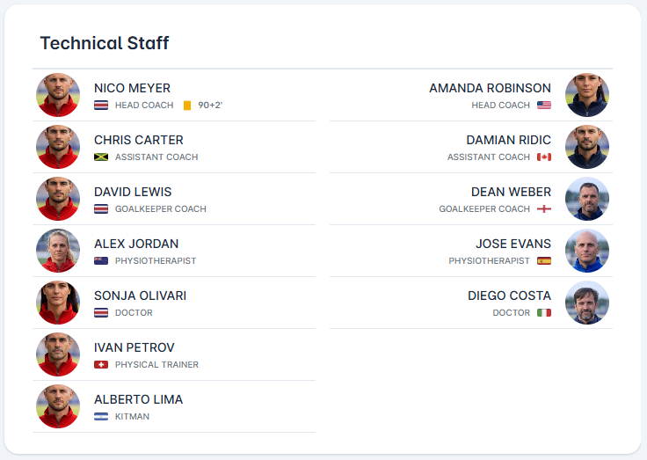Image resolution: width=647 pixels, height=460 pixels.
Task: Click the flag beside Damian Ridic
Action: point(544,157)
